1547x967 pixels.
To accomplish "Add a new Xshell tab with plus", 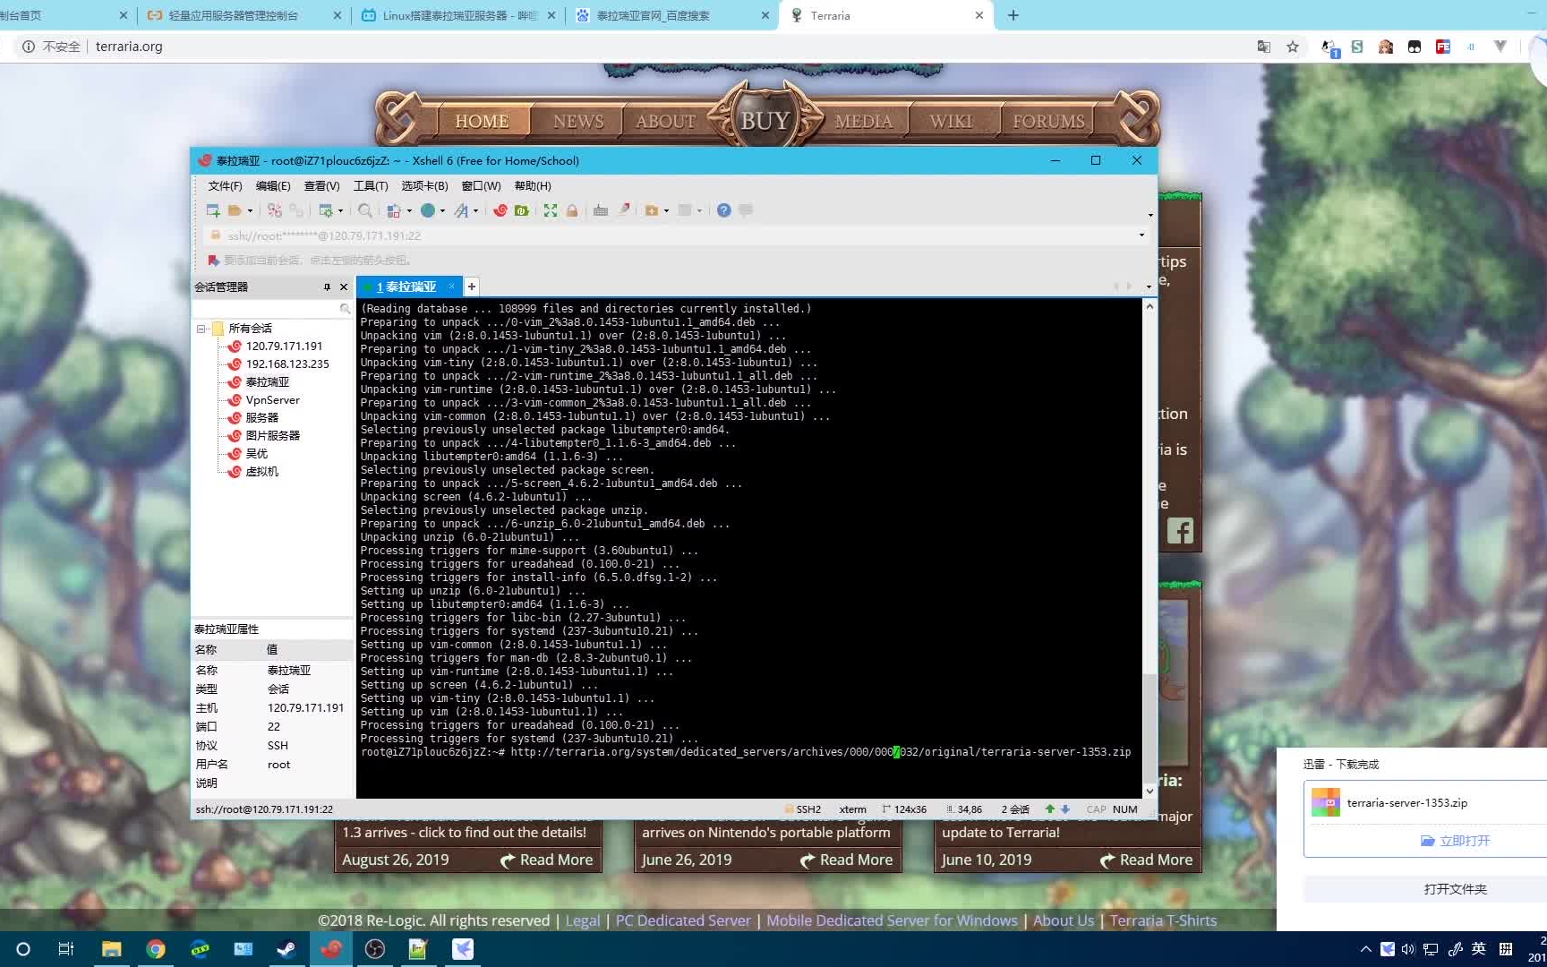I will click(x=472, y=287).
